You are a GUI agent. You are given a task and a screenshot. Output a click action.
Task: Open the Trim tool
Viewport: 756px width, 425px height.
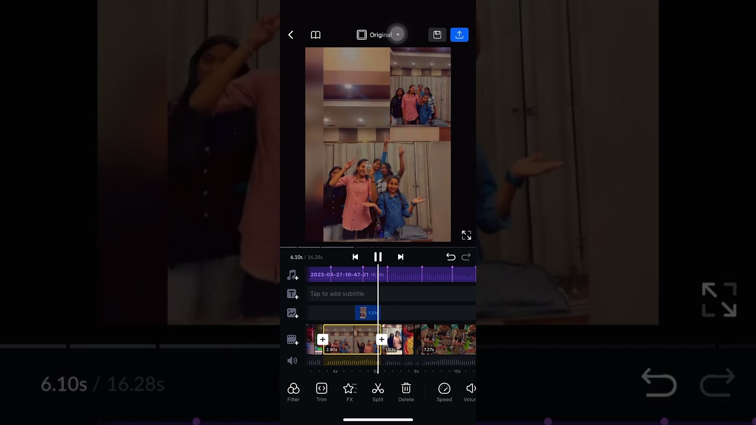[x=321, y=393]
